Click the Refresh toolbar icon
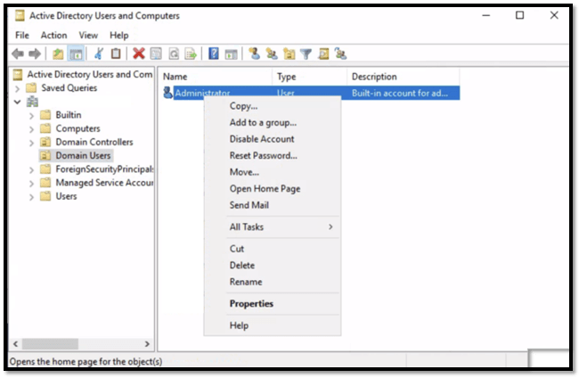Viewport: 579px width, 378px height. pos(174,54)
